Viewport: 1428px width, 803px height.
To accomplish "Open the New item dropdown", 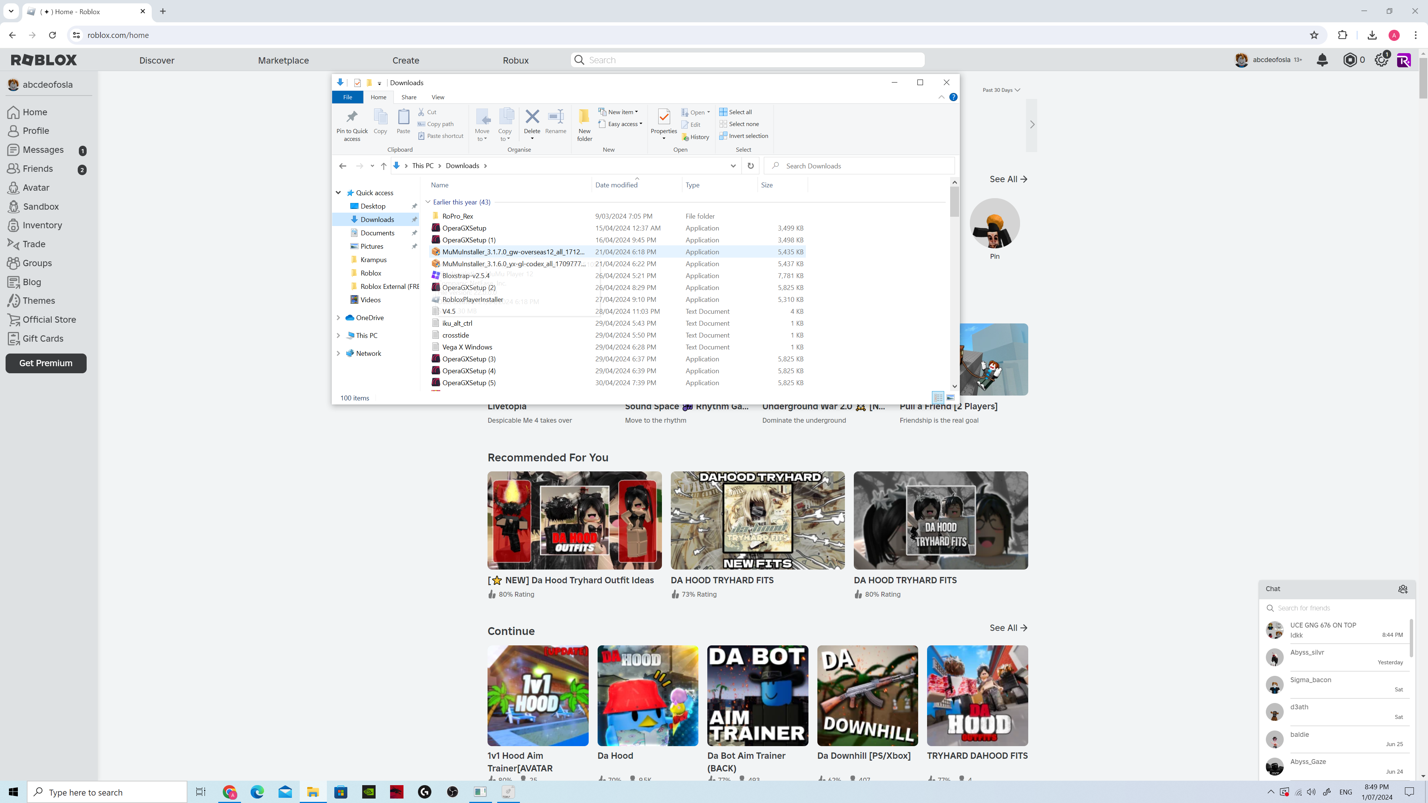I will pyautogui.click(x=618, y=112).
